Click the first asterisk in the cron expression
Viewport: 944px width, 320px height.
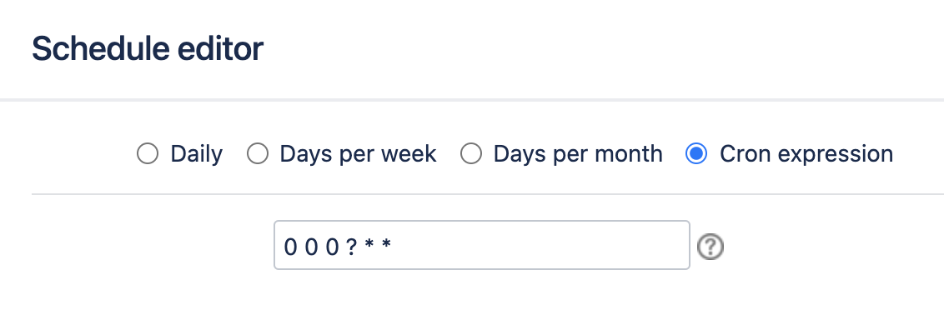[369, 244]
